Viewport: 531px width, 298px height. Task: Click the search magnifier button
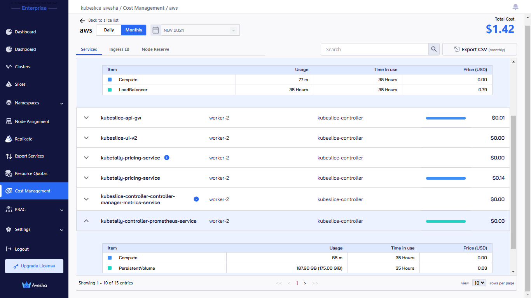click(434, 49)
